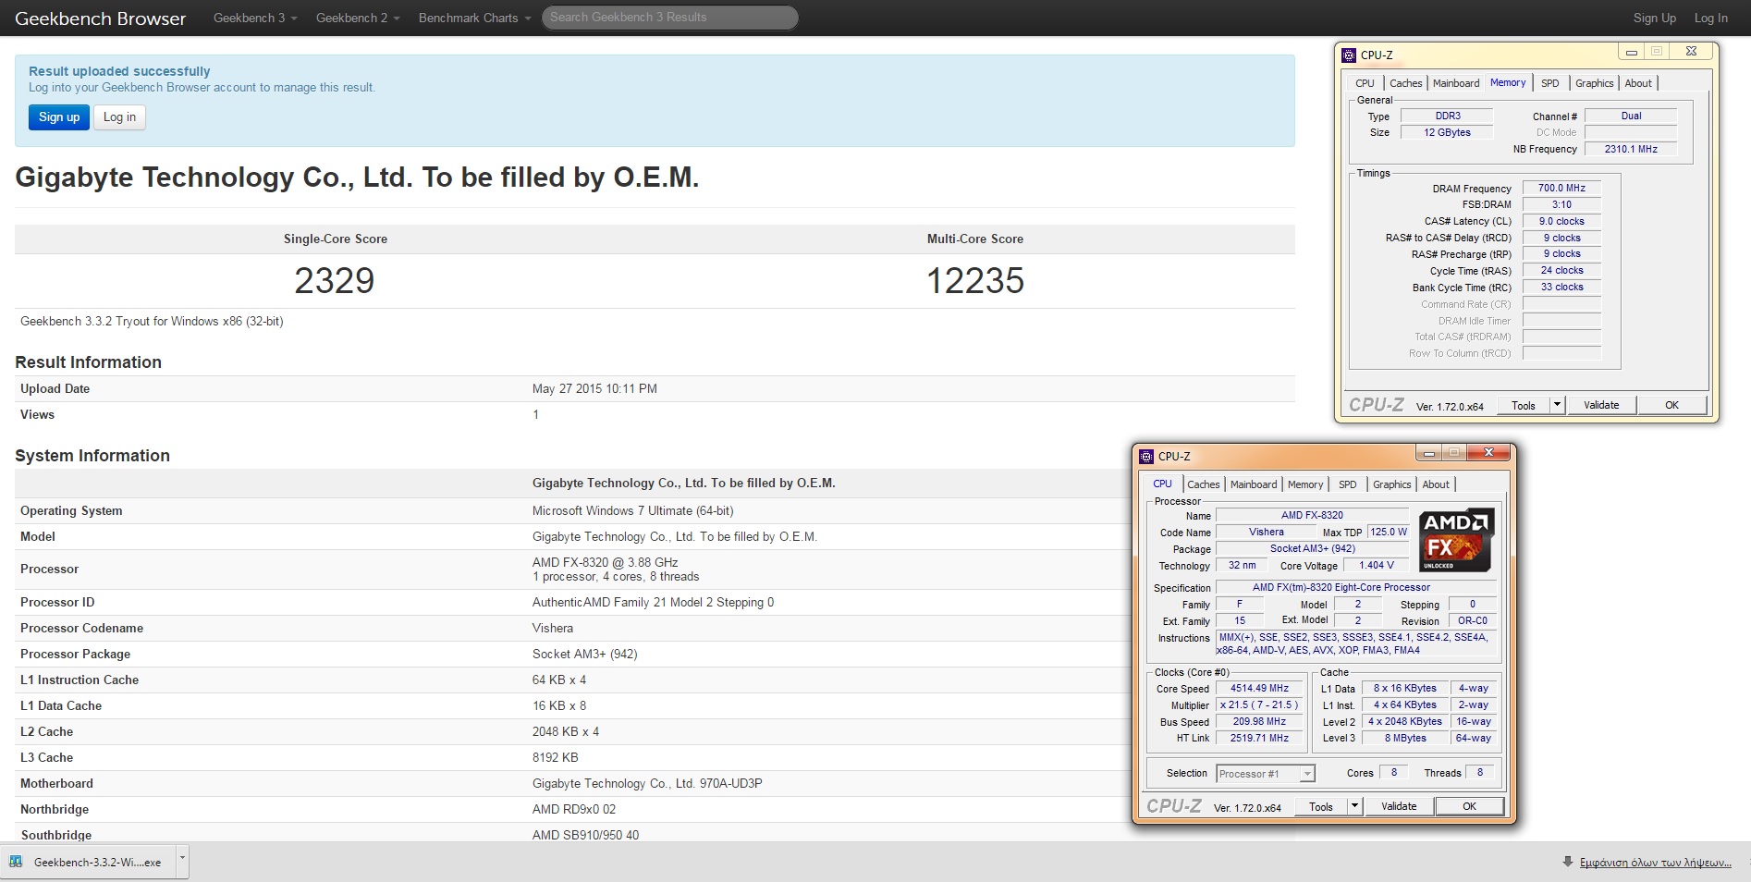This screenshot has height=882, width=1751.
Task: Click OK in Memory CPU-Z window
Action: (x=1671, y=405)
